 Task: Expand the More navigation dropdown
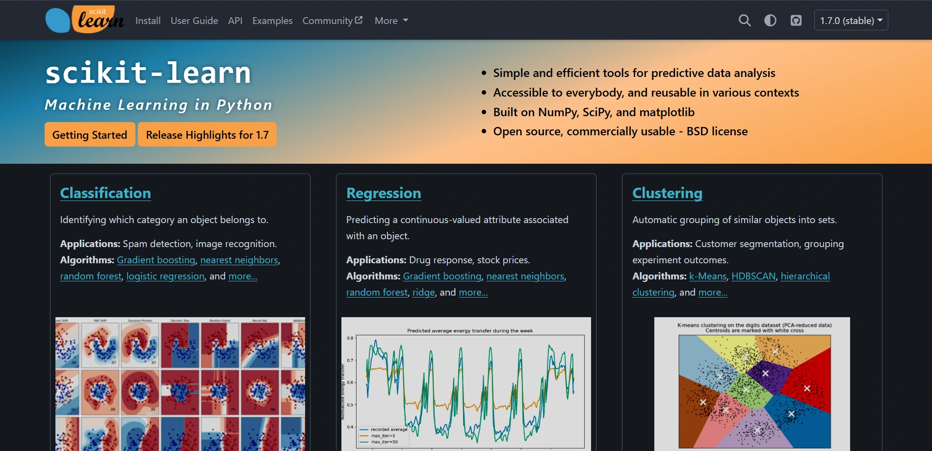tap(391, 21)
